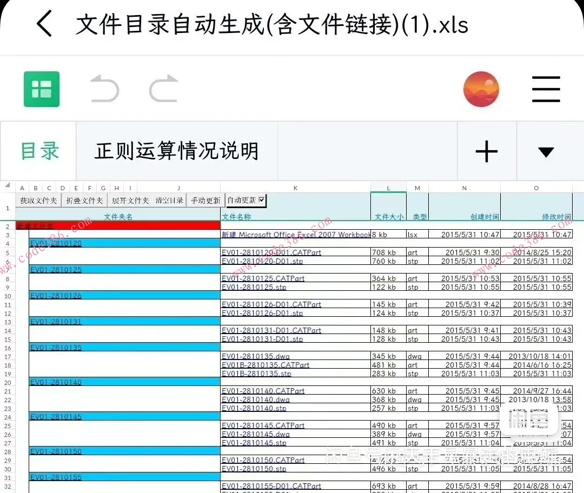Viewport: 584px width, 493px height.
Task: Open the account avatar icon
Action: click(x=481, y=89)
